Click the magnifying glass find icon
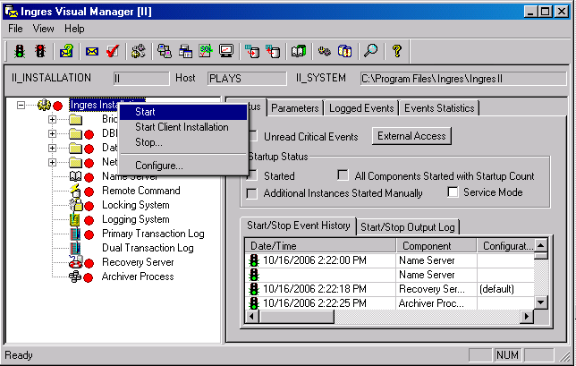 (370, 51)
